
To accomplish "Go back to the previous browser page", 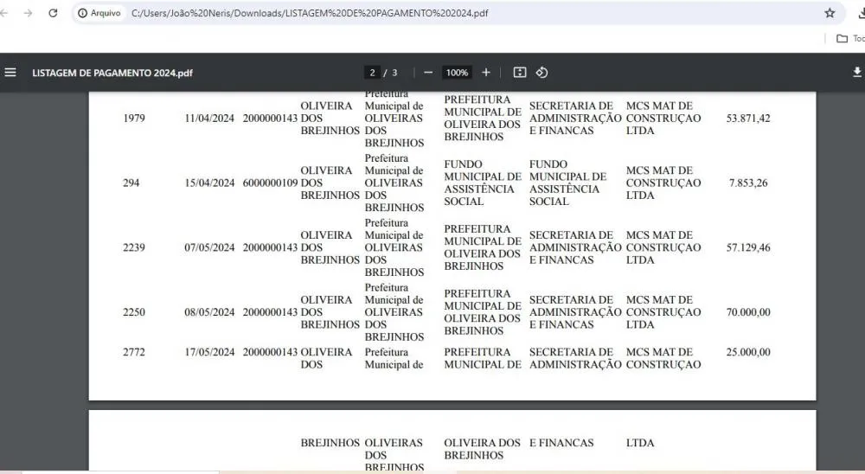I will click(5, 13).
